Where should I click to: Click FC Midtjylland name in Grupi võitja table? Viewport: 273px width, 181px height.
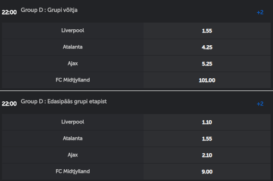[73, 80]
